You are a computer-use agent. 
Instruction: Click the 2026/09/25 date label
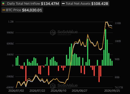click(112, 91)
